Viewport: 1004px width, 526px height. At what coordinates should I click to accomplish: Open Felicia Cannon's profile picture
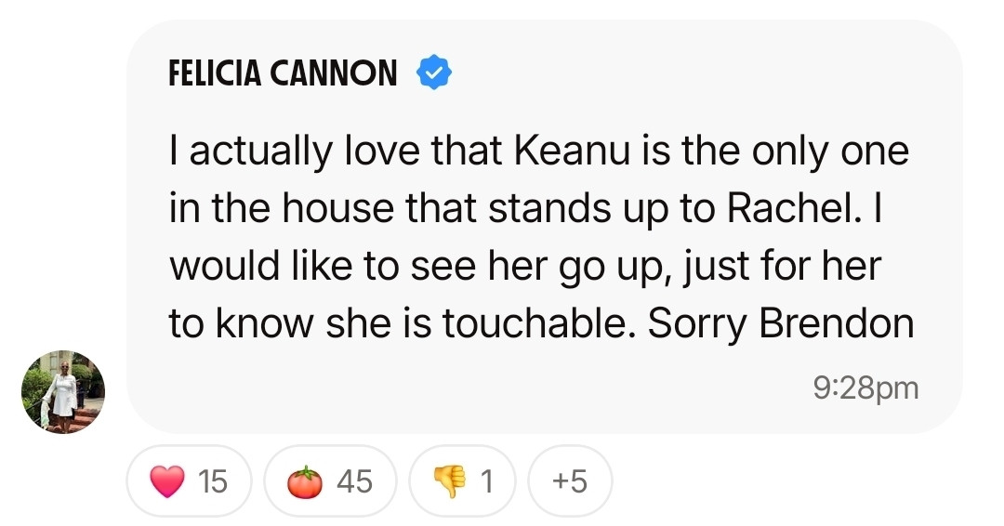click(x=63, y=391)
